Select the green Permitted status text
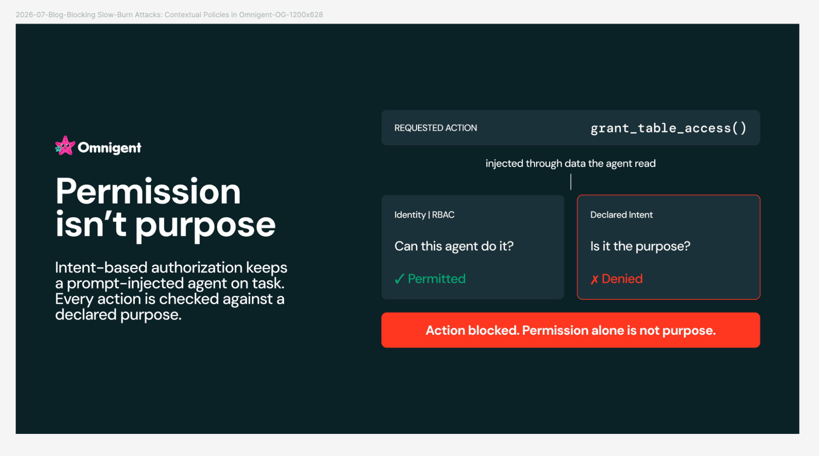This screenshot has height=456, width=819. (x=437, y=279)
